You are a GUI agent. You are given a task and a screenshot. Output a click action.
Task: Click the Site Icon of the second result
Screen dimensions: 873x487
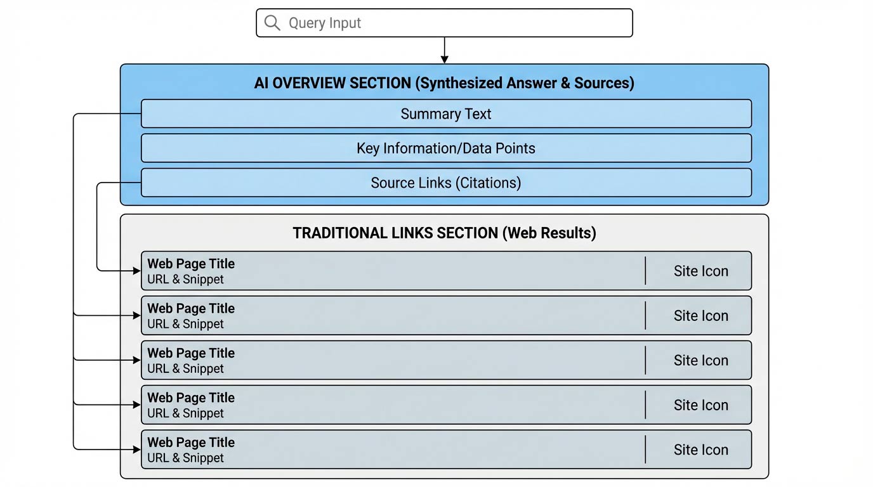pyautogui.click(x=700, y=315)
